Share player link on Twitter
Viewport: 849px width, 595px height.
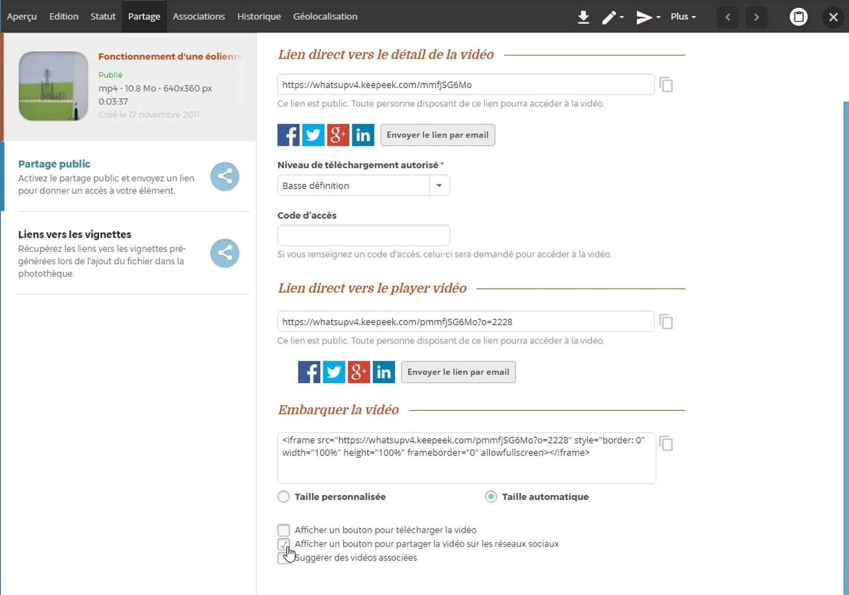tap(334, 372)
